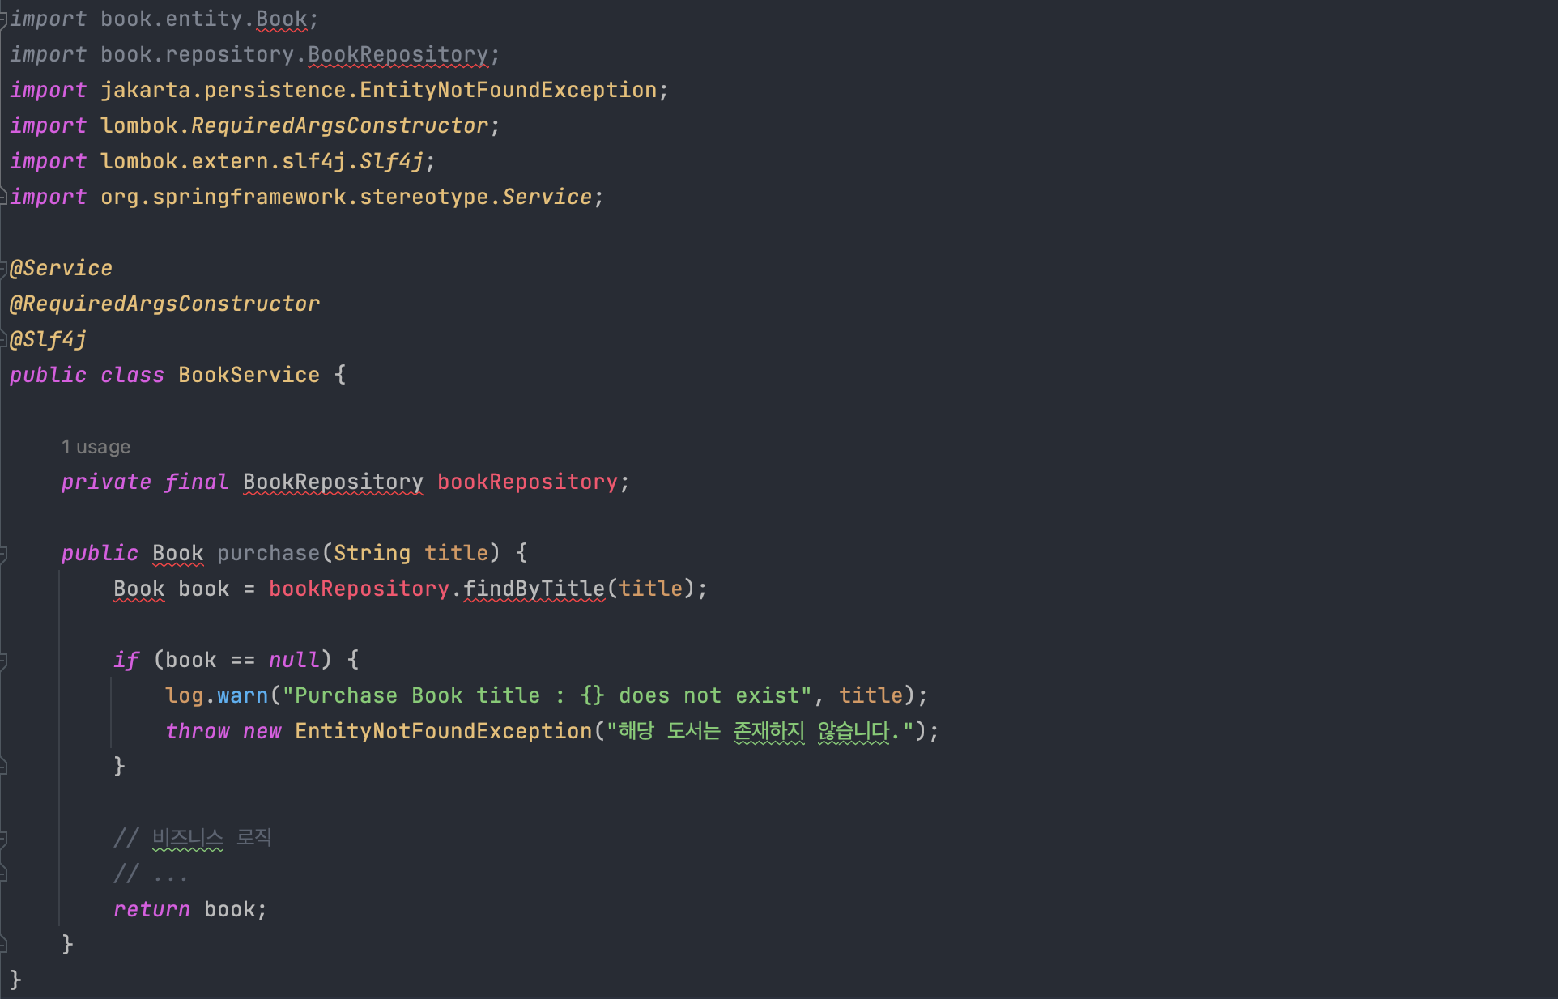Fold the if (book == null) block

click(x=3, y=661)
